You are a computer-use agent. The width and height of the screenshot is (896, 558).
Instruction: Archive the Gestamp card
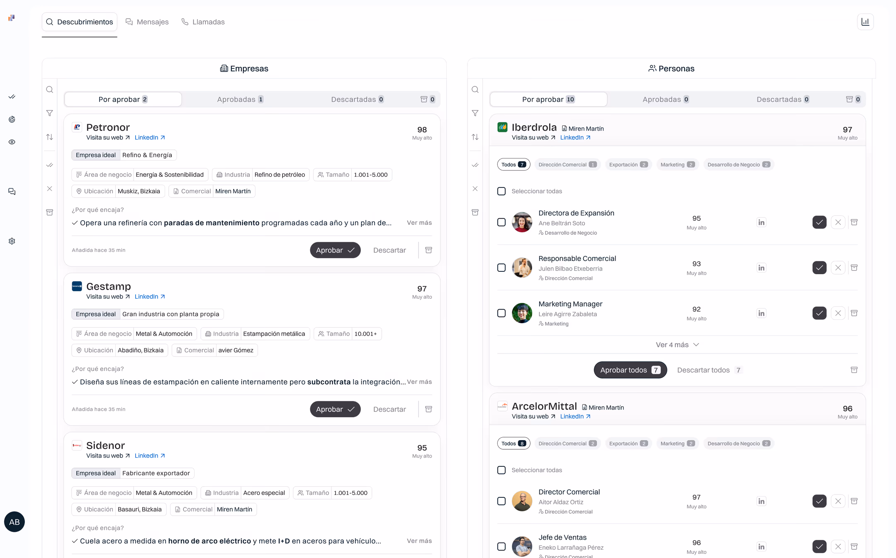click(429, 409)
